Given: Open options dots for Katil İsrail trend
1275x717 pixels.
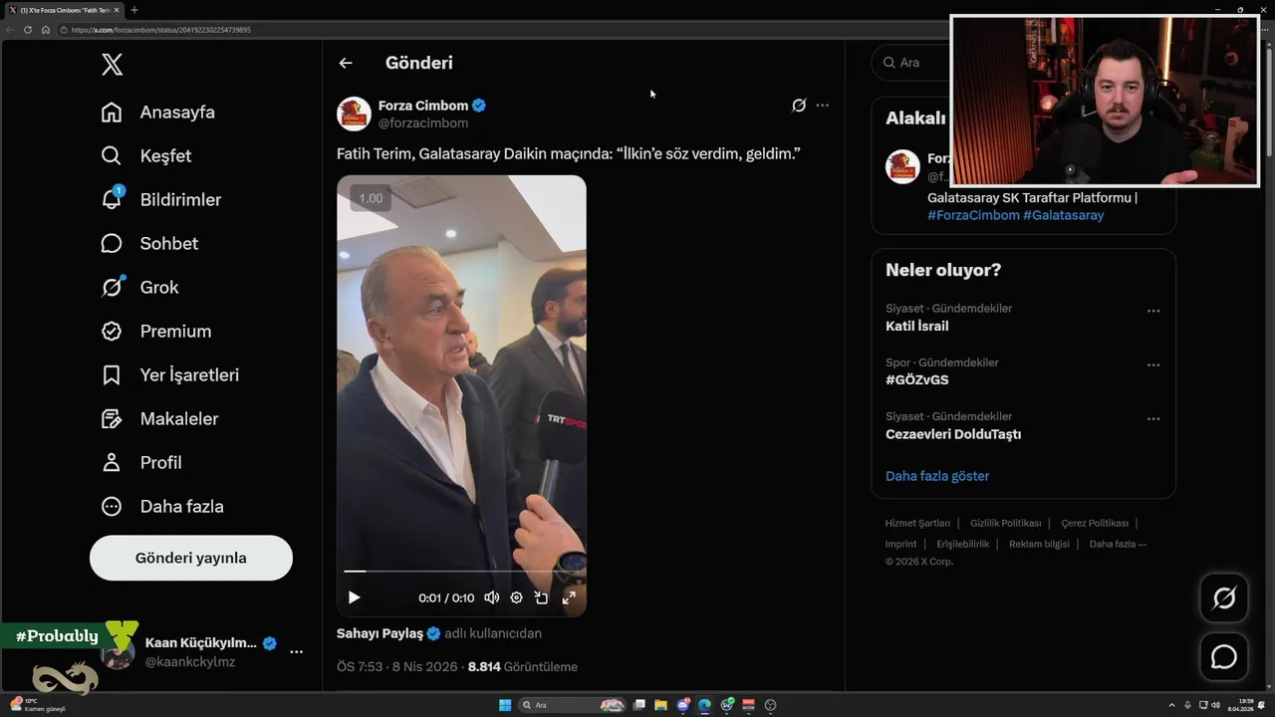Looking at the screenshot, I should point(1153,311).
